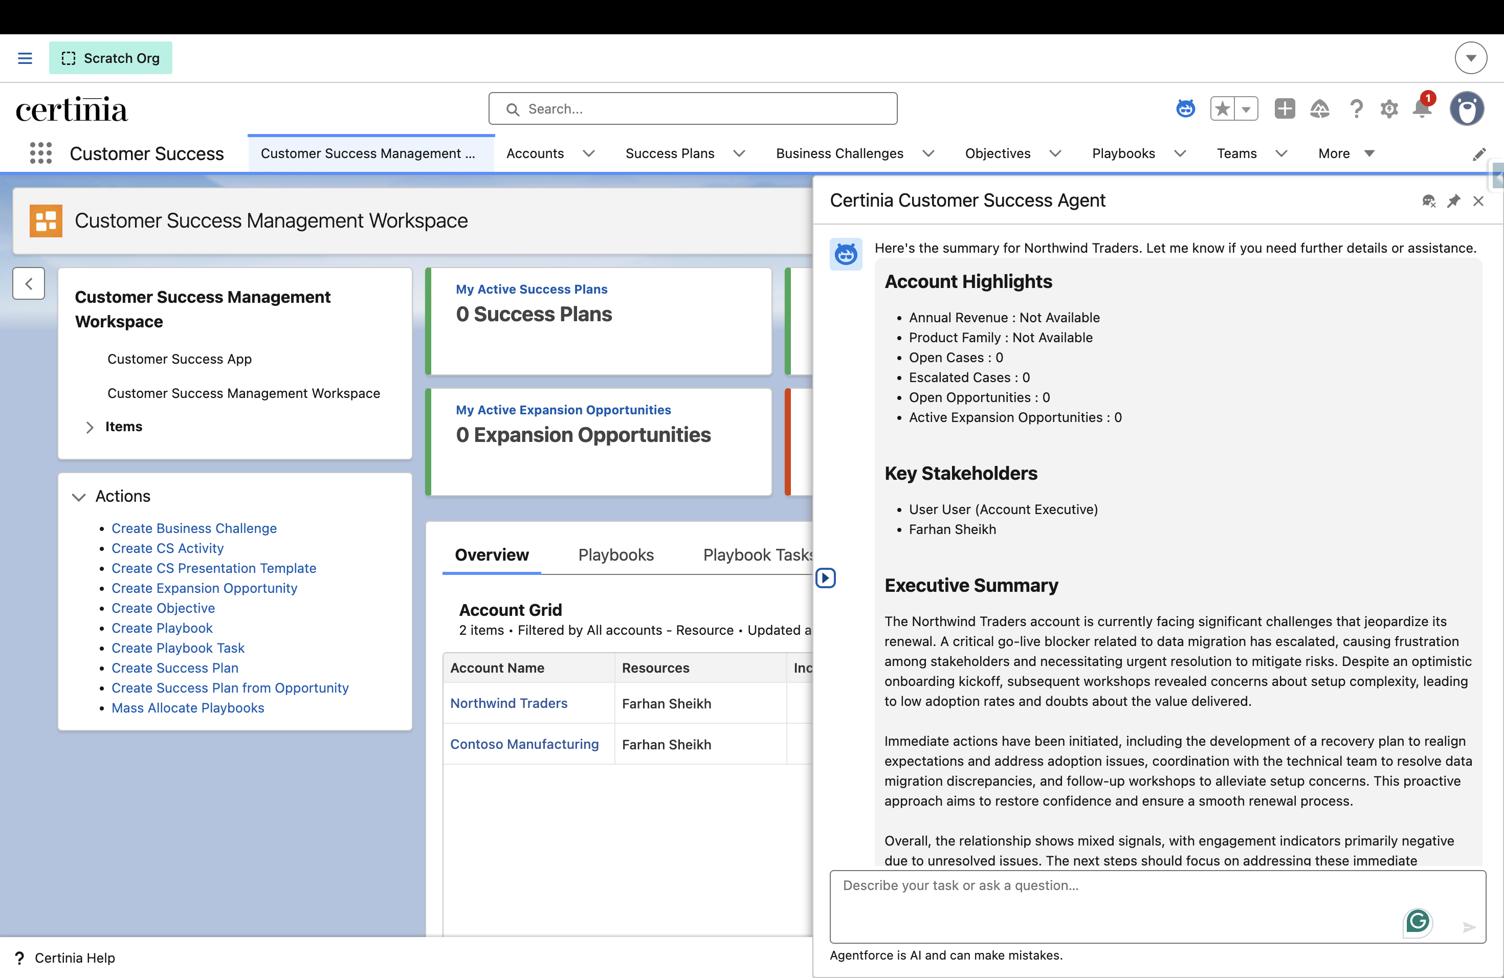Open the More navigation menu
1504x978 pixels.
click(1346, 153)
